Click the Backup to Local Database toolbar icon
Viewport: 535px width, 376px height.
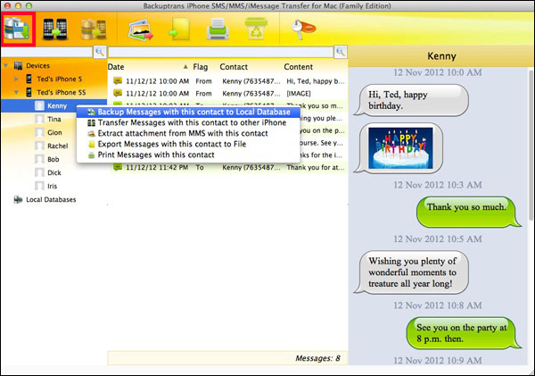click(x=18, y=29)
